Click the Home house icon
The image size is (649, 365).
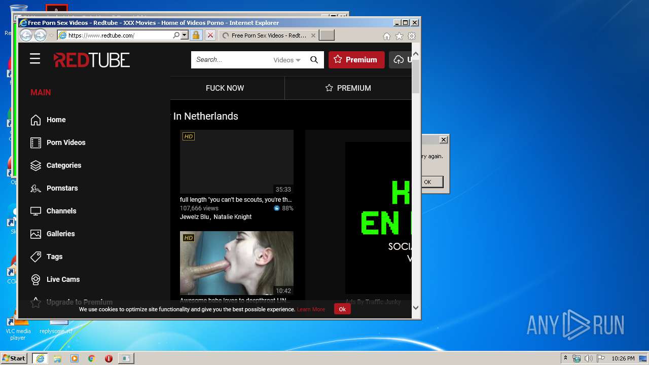click(35, 120)
